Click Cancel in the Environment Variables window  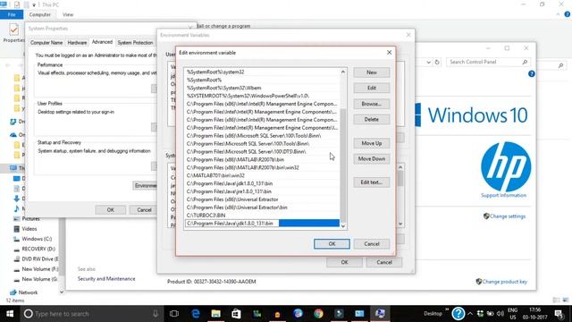(384, 262)
